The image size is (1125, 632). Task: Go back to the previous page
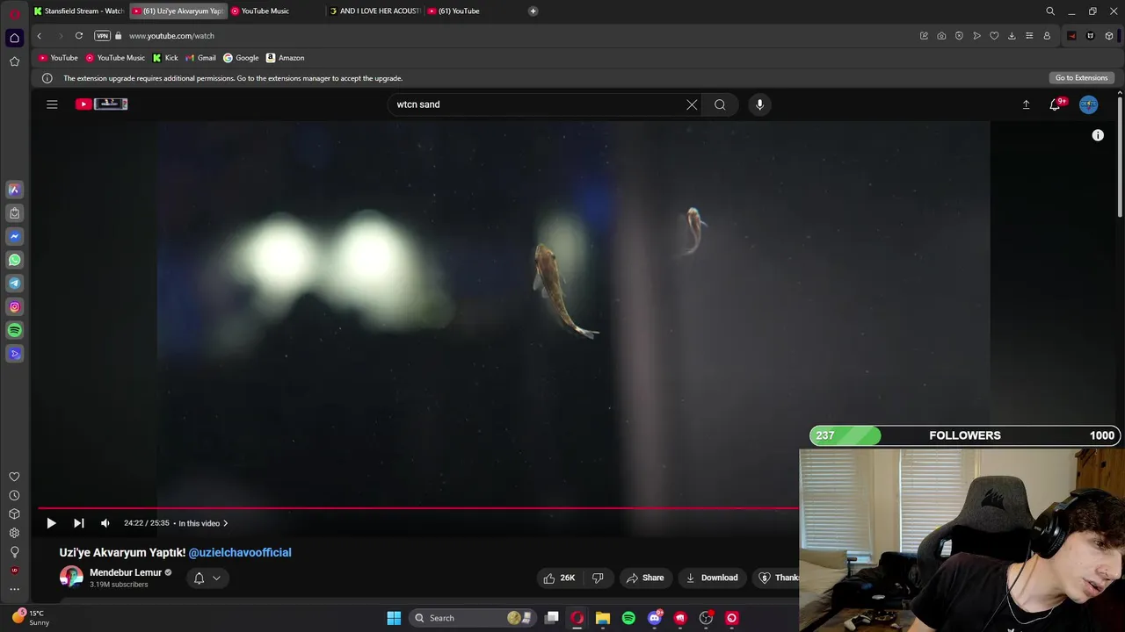pyautogui.click(x=39, y=36)
